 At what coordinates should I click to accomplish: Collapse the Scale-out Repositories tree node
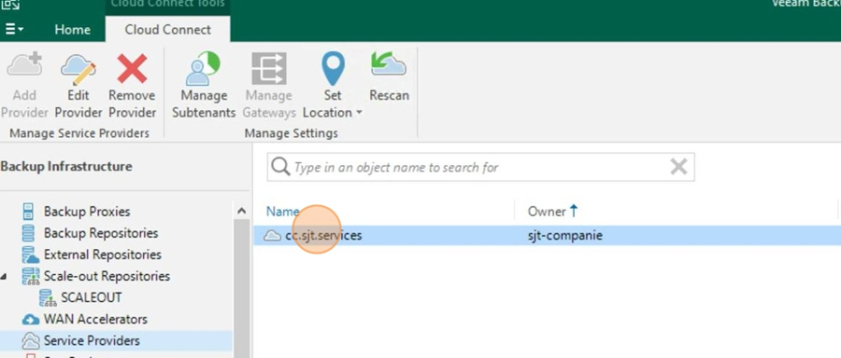5,277
